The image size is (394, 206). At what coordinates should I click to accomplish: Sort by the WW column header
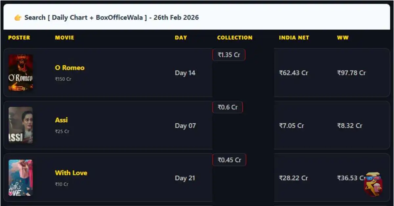click(x=343, y=37)
